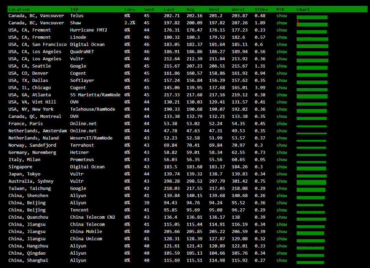Screen dimensions: 370x268
Task: Click the 165.01 worst latency value
Action: 239,88
